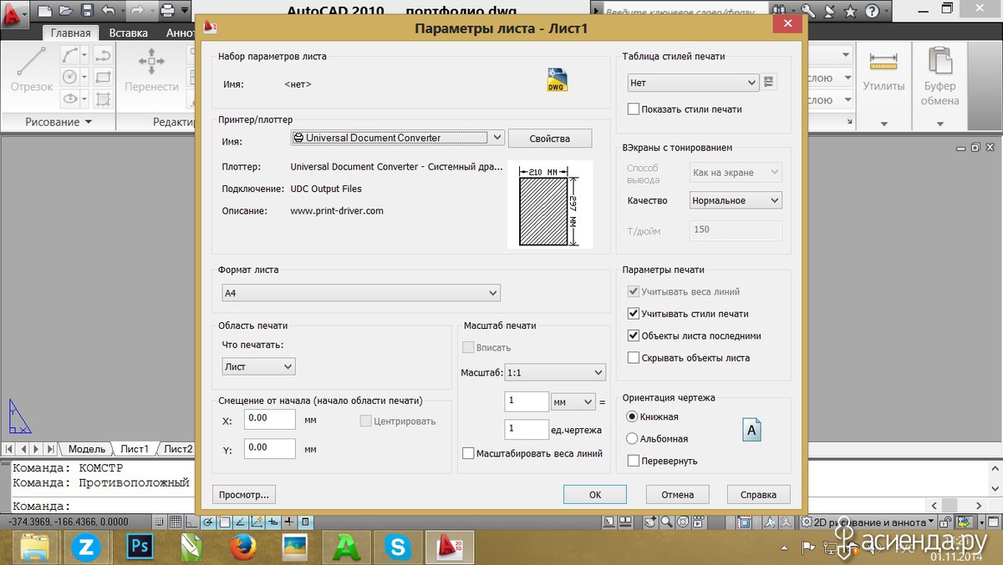Open the Масштаб 1:1 dropdown

[x=555, y=372]
